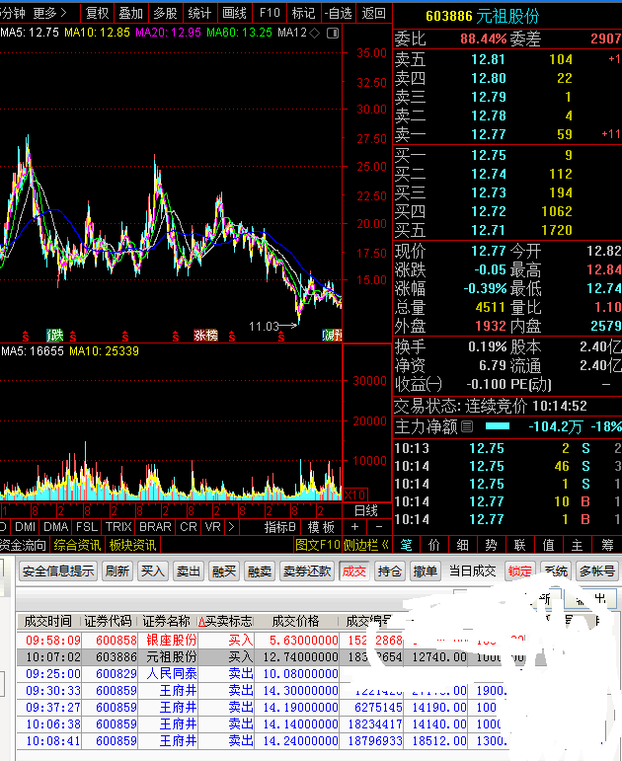
Task: Open the 多股 multi-stock view
Action: pos(165,13)
